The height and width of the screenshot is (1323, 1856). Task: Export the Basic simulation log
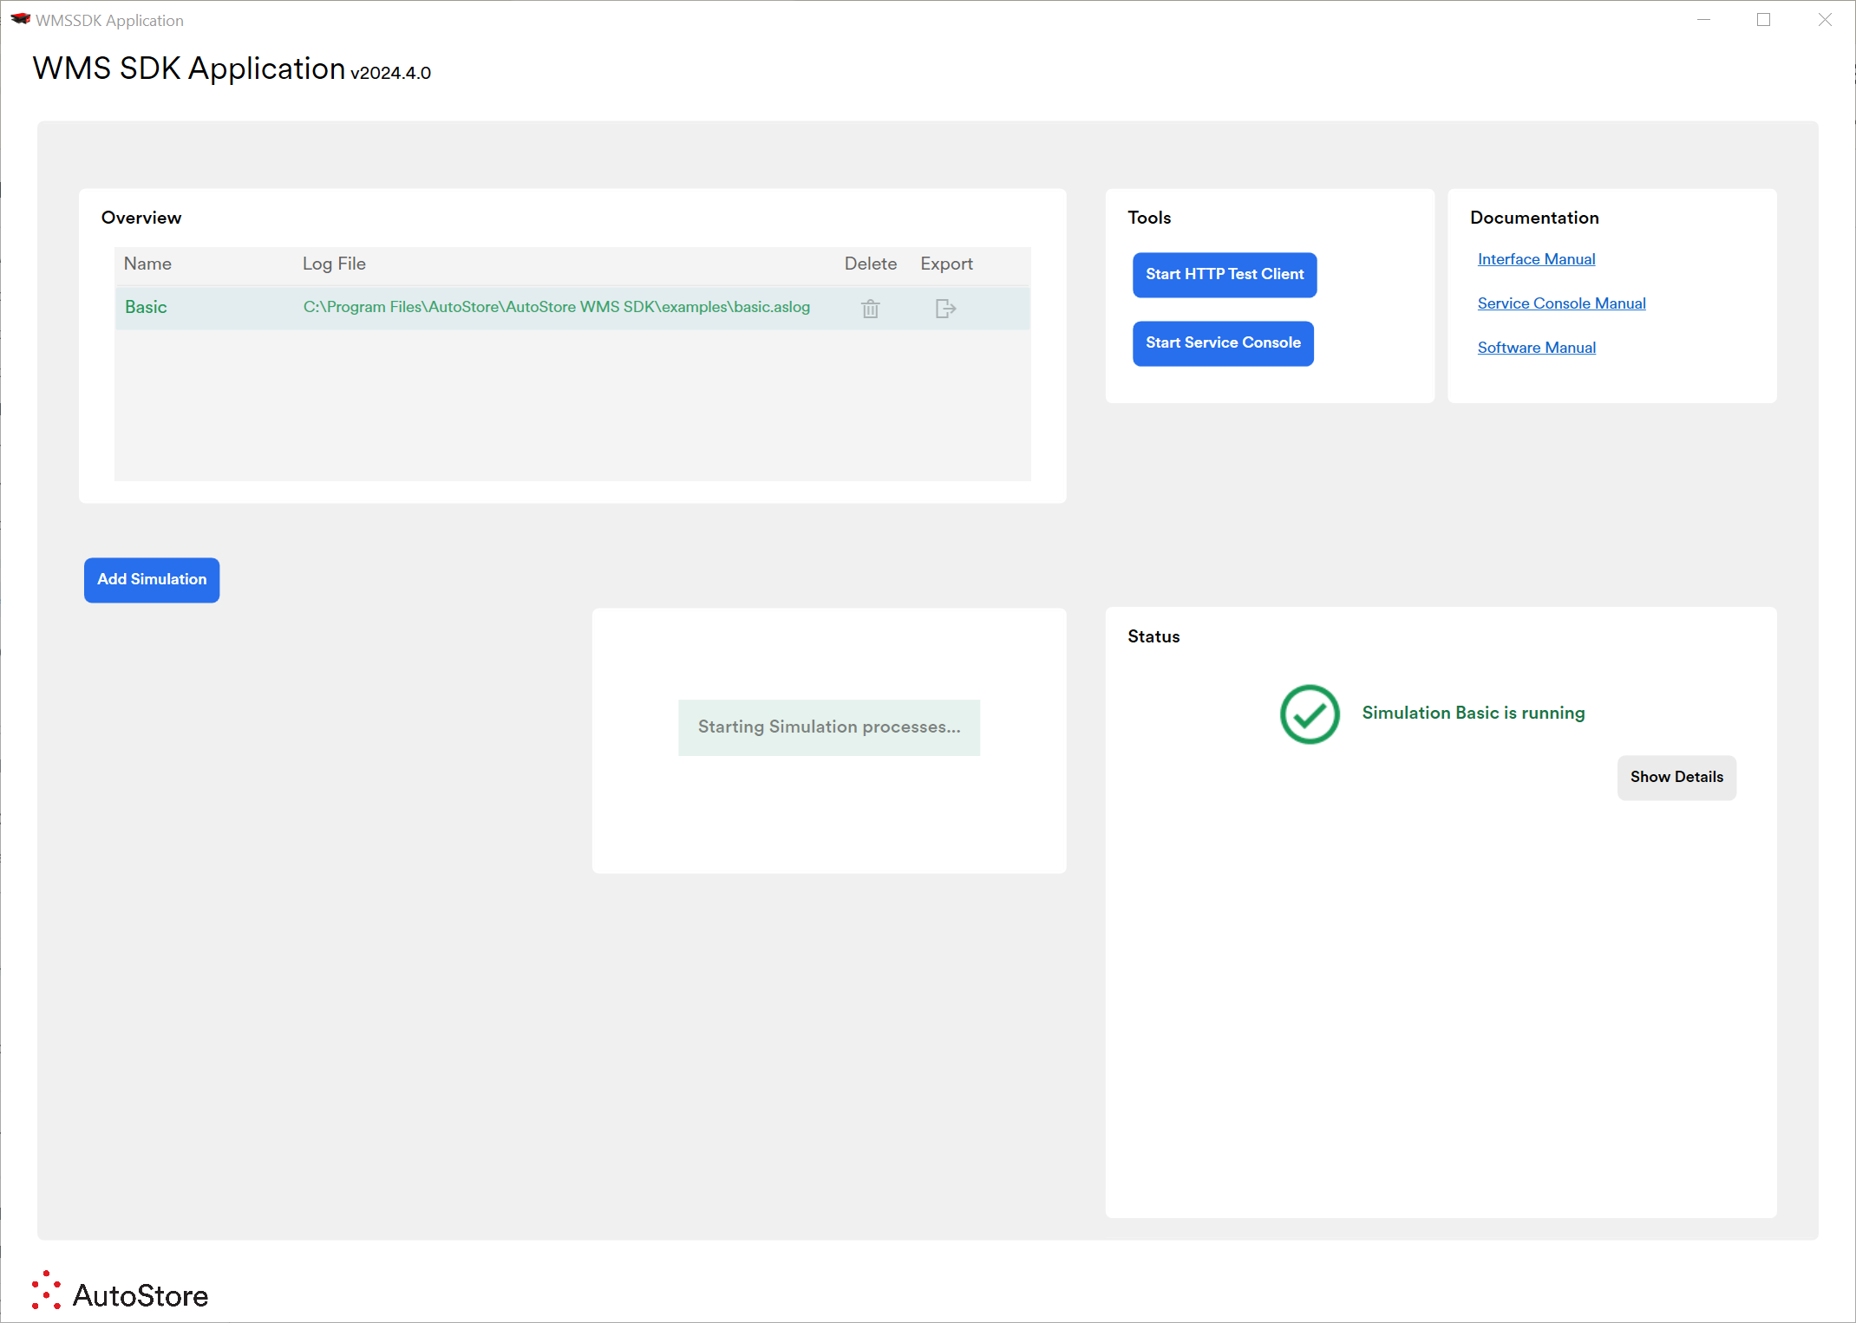point(945,309)
